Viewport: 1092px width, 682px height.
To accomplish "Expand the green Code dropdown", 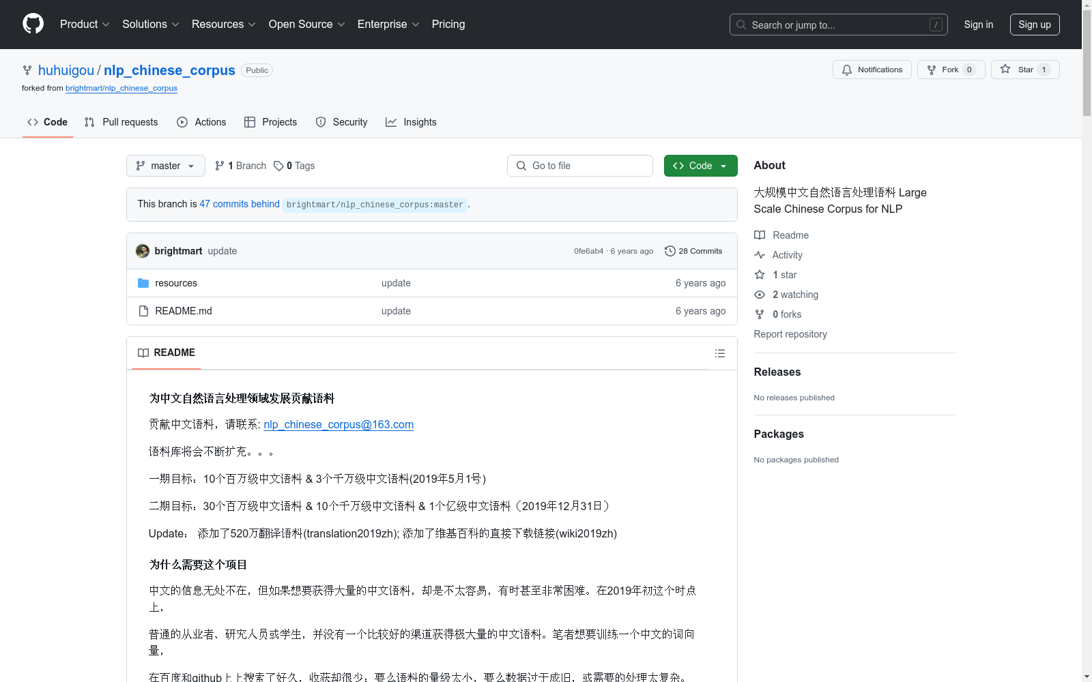I will [x=700, y=166].
